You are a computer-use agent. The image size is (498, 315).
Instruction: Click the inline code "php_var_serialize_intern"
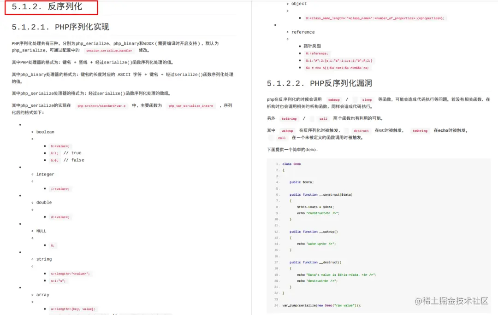click(191, 105)
